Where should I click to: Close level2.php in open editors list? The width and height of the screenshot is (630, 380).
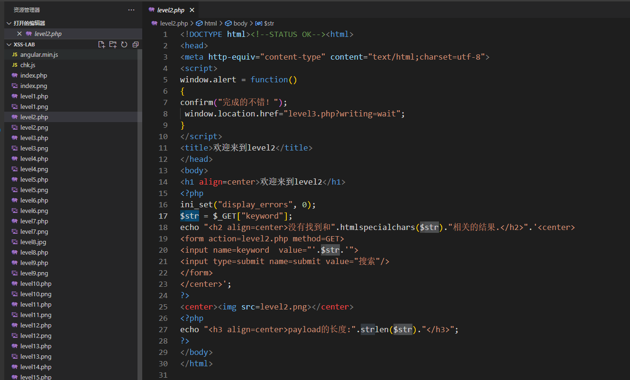pos(19,34)
